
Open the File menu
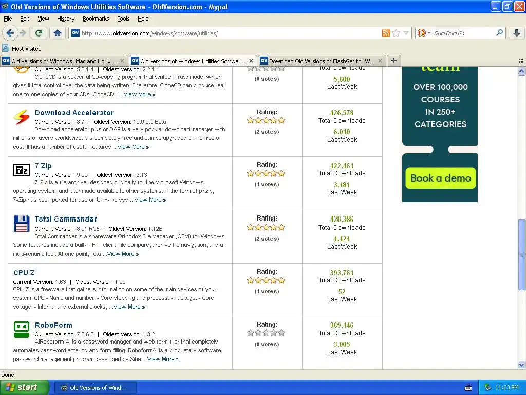click(x=8, y=19)
